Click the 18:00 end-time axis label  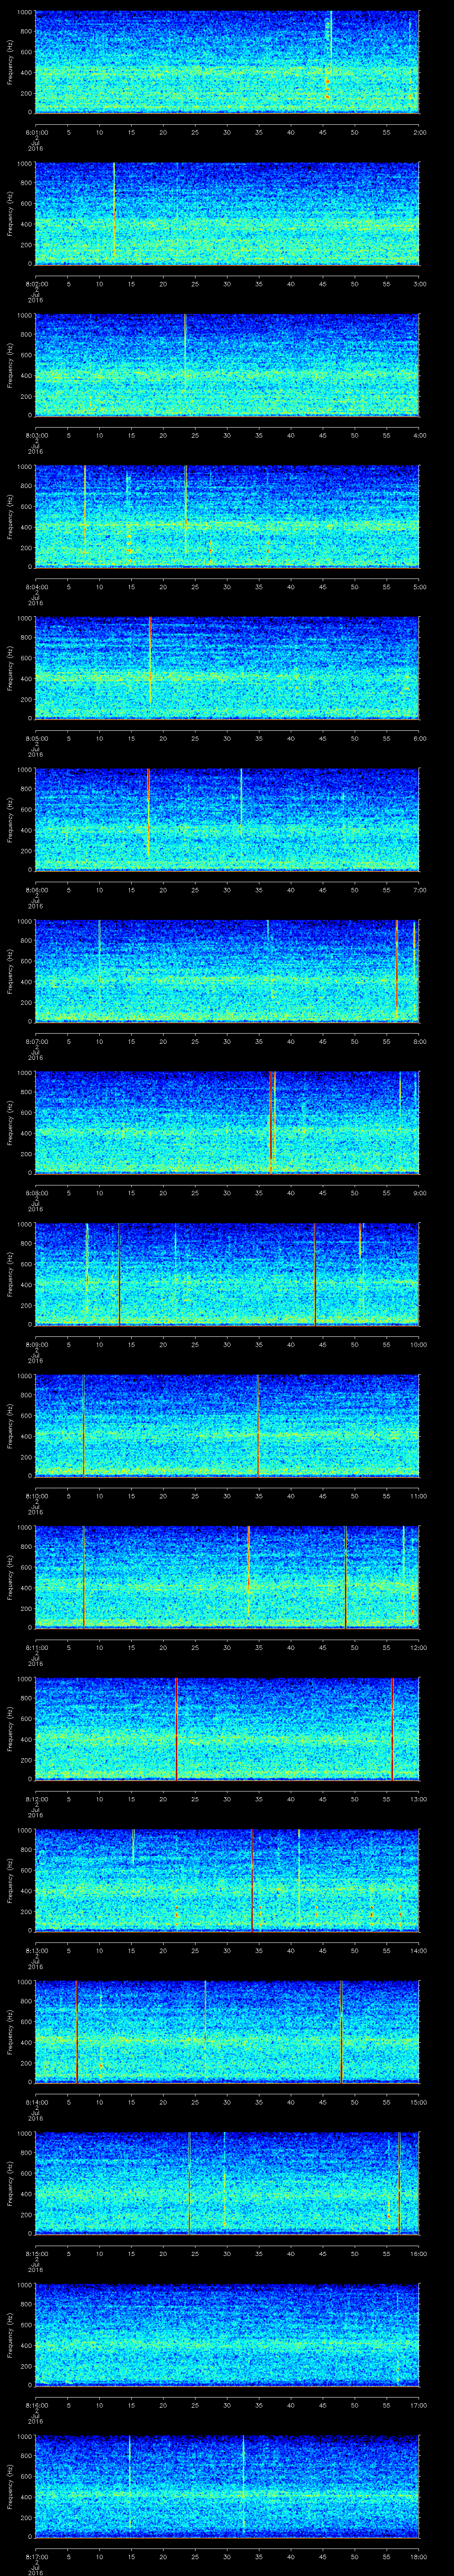click(418, 2556)
